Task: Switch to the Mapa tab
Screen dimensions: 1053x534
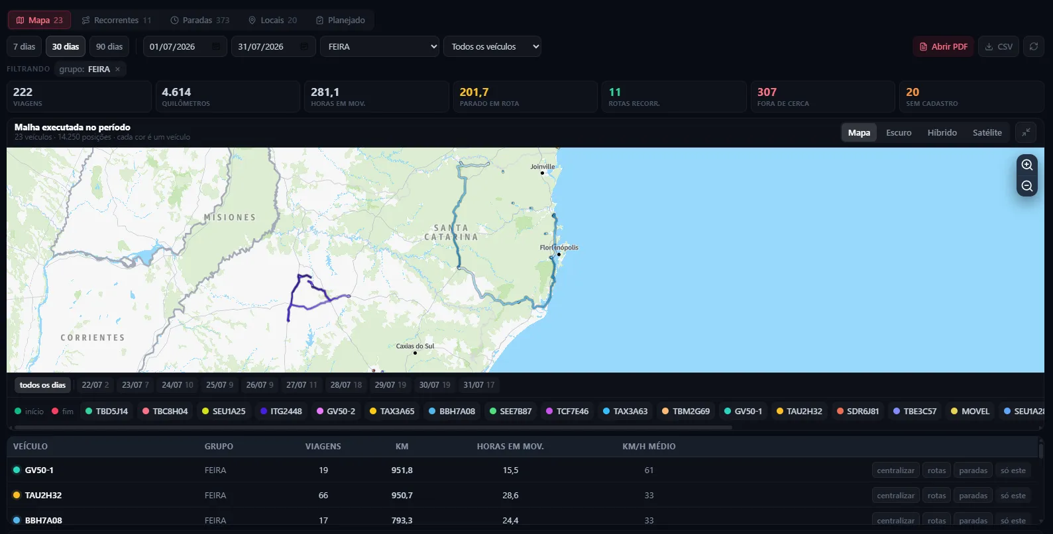Action: (39, 20)
